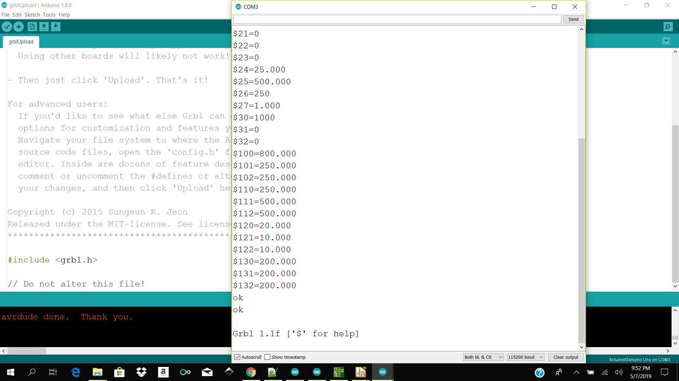Open a sketch using the Open icon

coord(44,26)
